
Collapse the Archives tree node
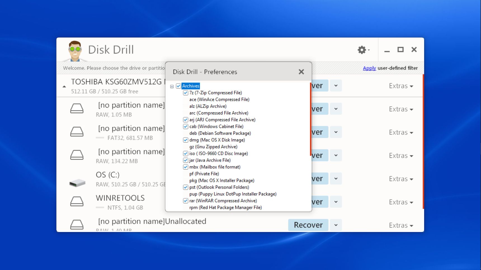click(x=172, y=86)
